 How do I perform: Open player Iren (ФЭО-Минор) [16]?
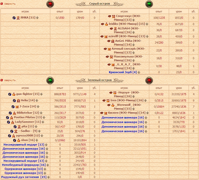127,100
